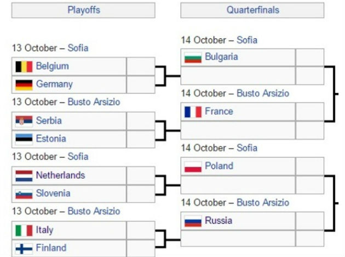Screen dimensions: 345x257
Task: Click the Italy flag icon
Action: [24, 230]
